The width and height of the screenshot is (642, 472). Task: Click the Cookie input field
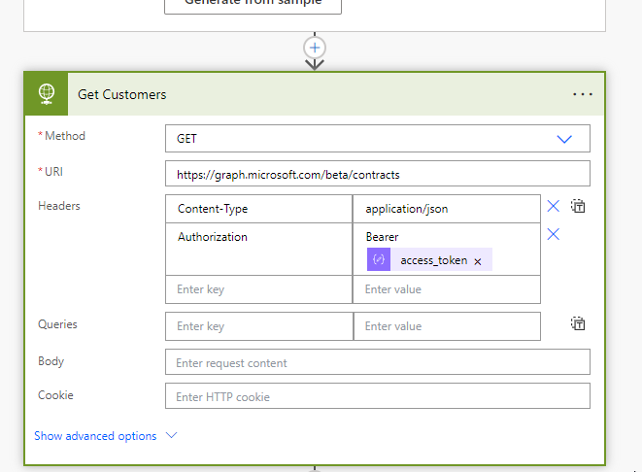coord(377,396)
